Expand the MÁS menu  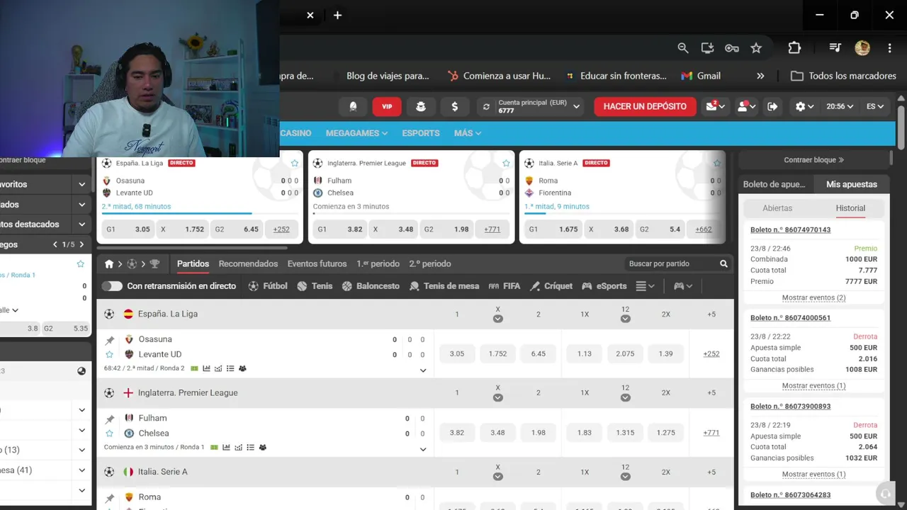click(468, 133)
